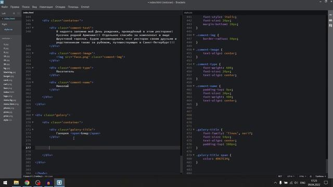Open pizza.jpg in file tree
The width and height of the screenshot is (333, 187).
8,112
